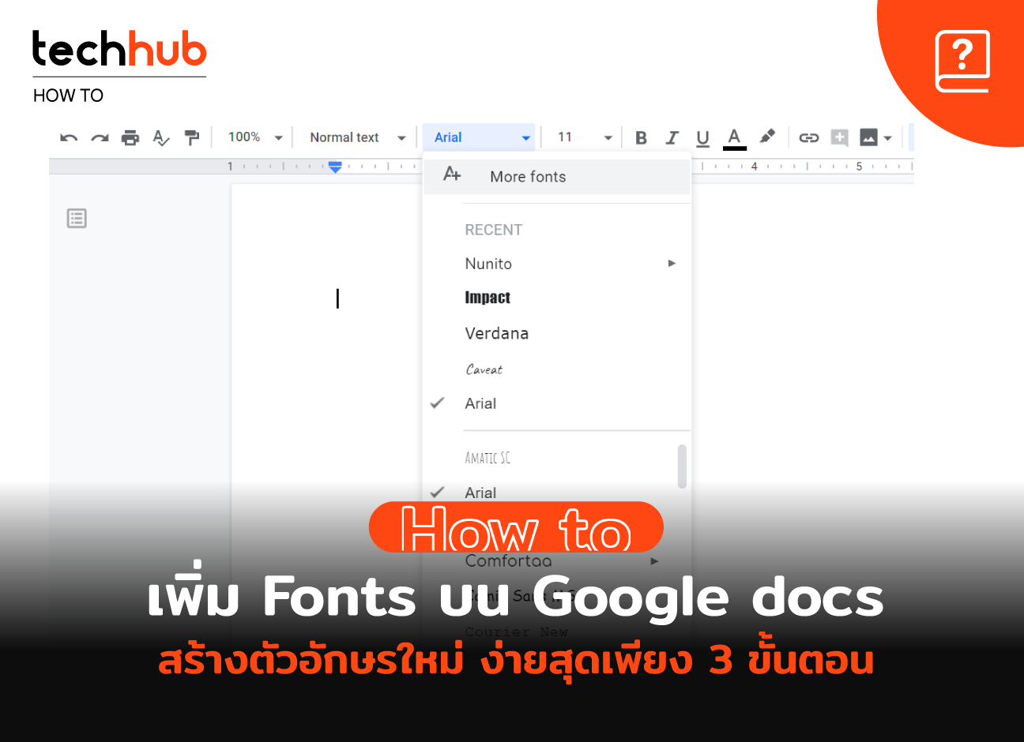Click the Redo arrow icon

pyautogui.click(x=100, y=138)
